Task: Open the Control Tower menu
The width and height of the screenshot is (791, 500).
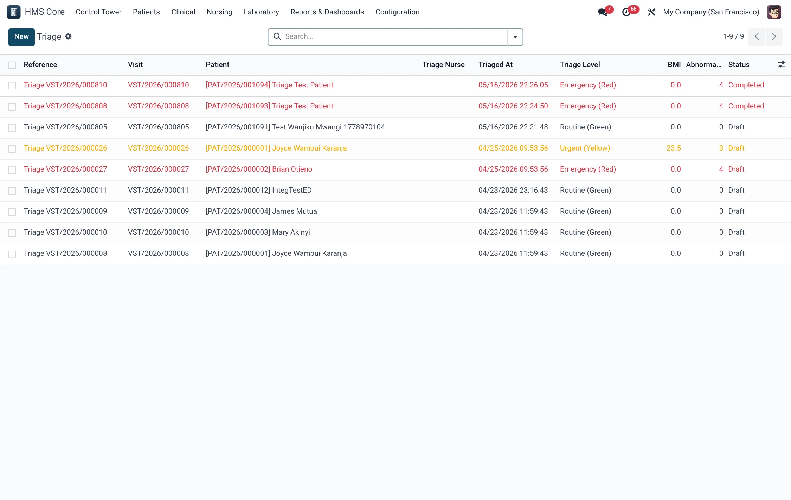Action: click(98, 12)
